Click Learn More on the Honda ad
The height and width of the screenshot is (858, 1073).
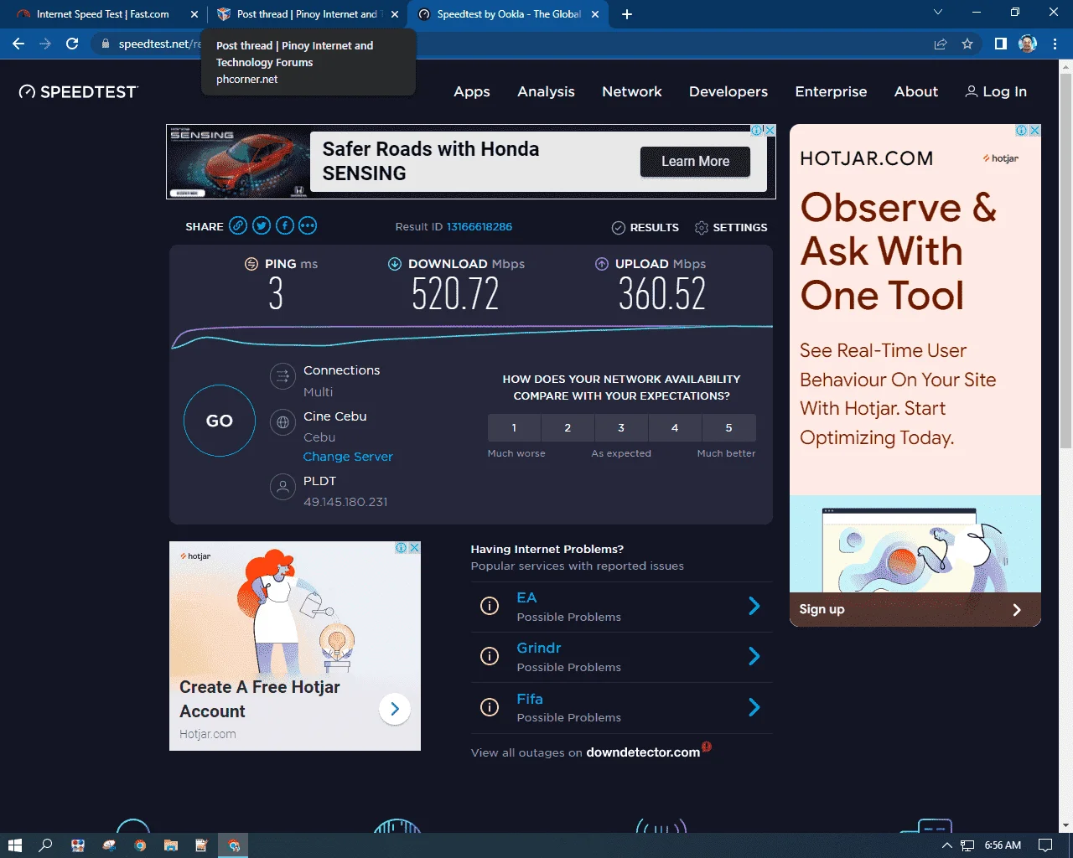click(695, 161)
